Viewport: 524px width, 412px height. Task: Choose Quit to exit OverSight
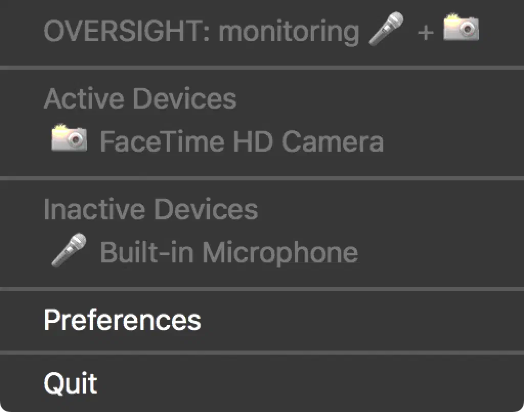click(70, 383)
